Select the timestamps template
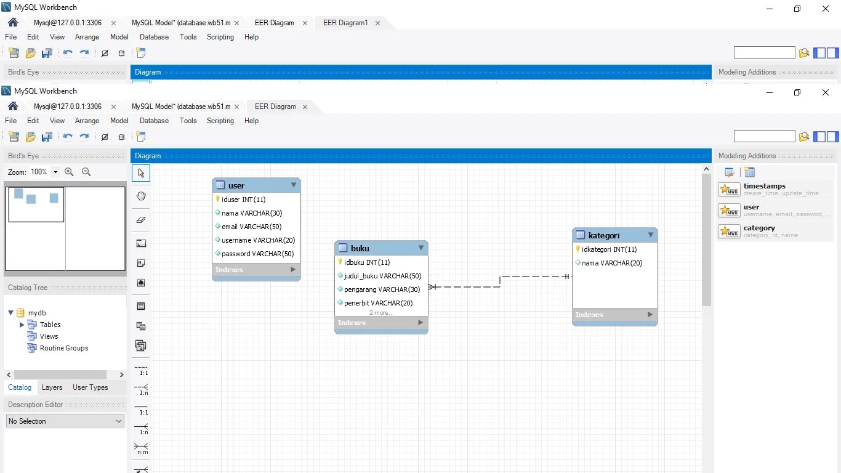Viewport: 841px width, 473px height. pos(775,189)
